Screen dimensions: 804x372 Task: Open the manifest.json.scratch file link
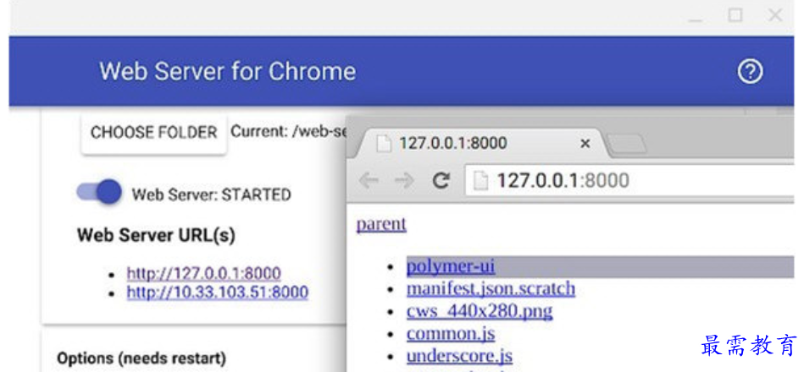coord(491,288)
